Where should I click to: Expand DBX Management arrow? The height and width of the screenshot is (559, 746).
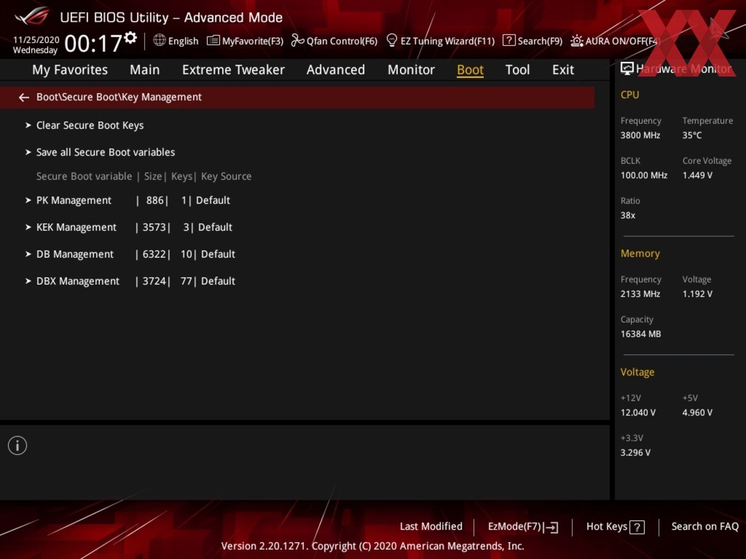(28, 281)
